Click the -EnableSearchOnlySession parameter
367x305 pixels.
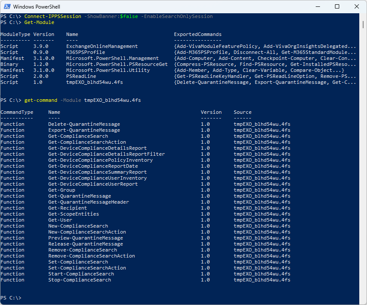point(177,16)
